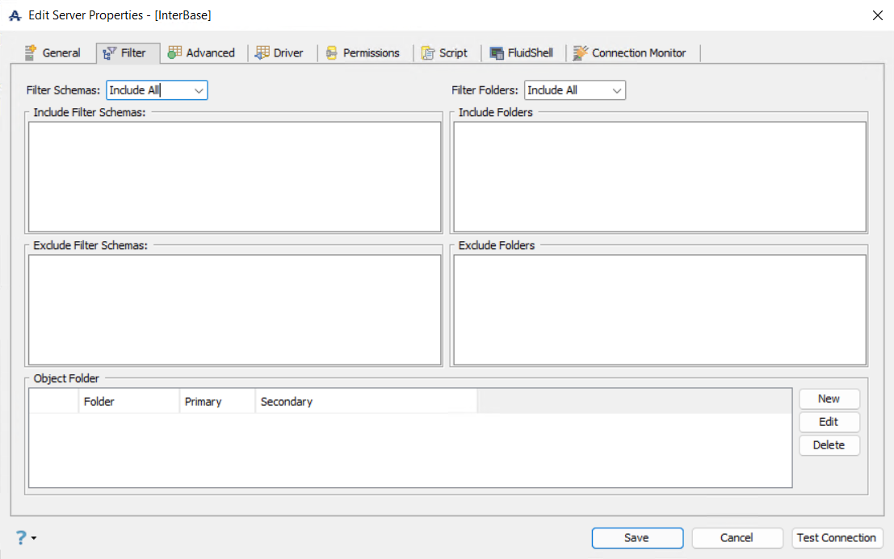Expand the Filter Schemas dropdown arrow

199,90
